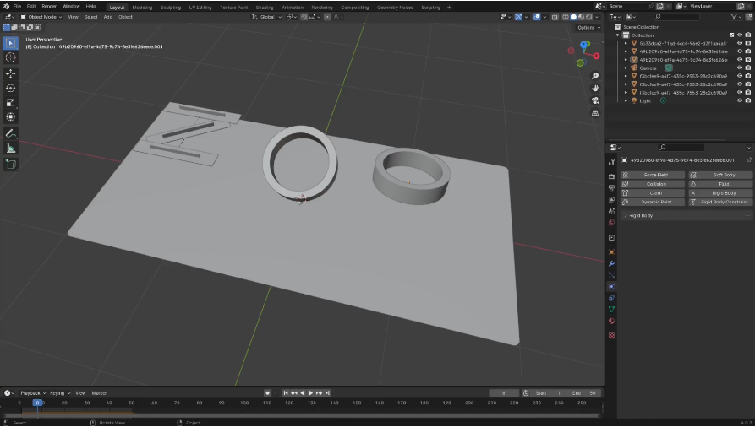755x427 pixels.
Task: Switch to the Geometry Nodes workspace tab
Action: pyautogui.click(x=395, y=8)
